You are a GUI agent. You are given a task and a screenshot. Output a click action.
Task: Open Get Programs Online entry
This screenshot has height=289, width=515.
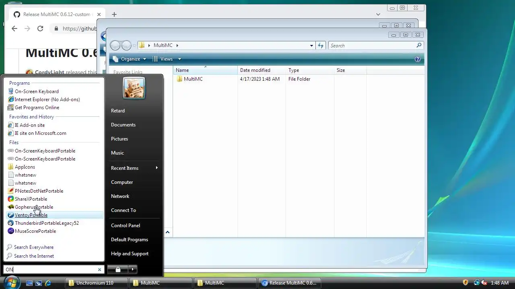pyautogui.click(x=33, y=108)
